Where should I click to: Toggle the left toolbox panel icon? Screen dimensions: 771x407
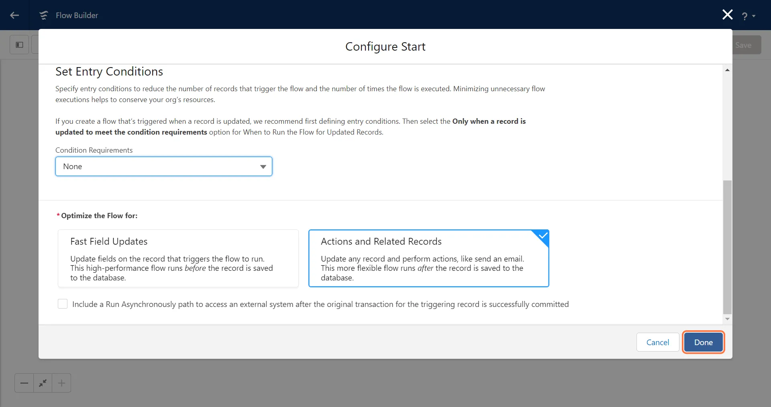pos(19,45)
